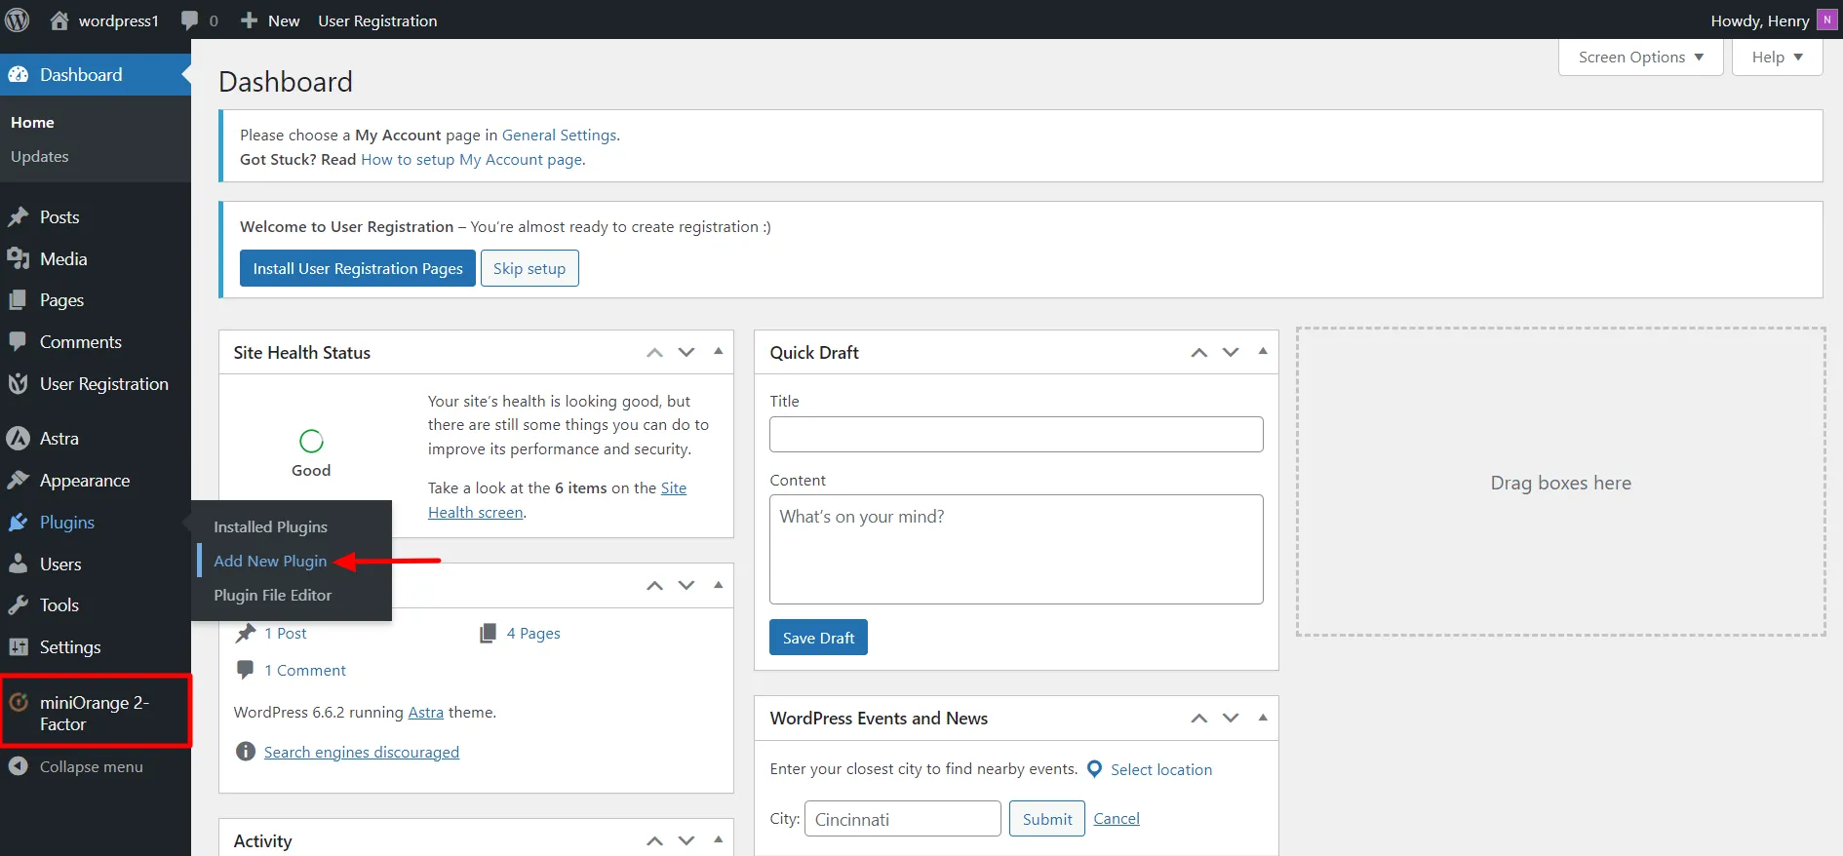Click Henry's avatar icon in admin bar
The height and width of the screenshot is (856, 1843).
1826,20
